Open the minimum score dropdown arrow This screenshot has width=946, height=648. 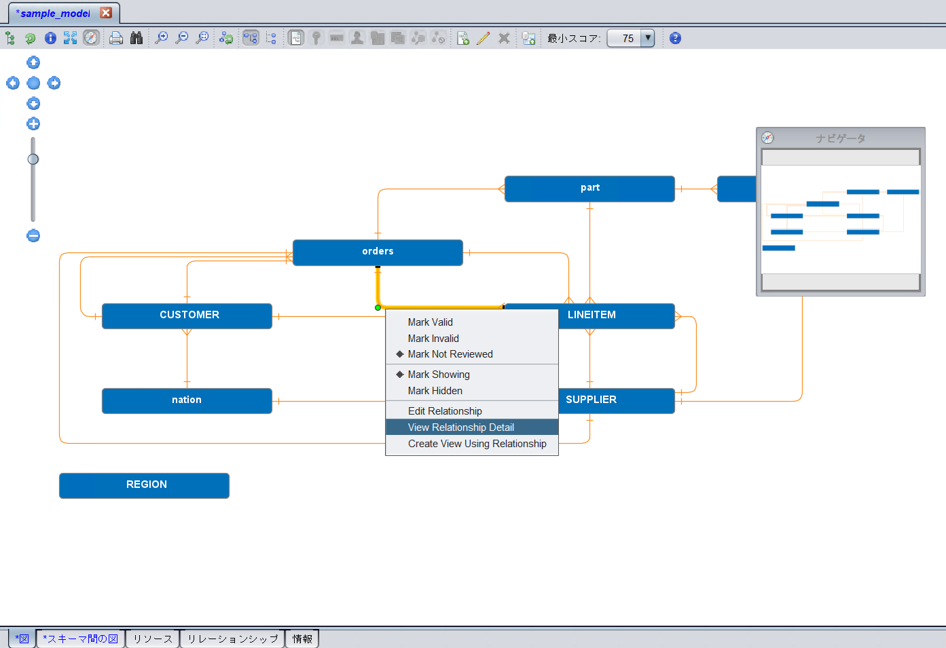(x=648, y=38)
